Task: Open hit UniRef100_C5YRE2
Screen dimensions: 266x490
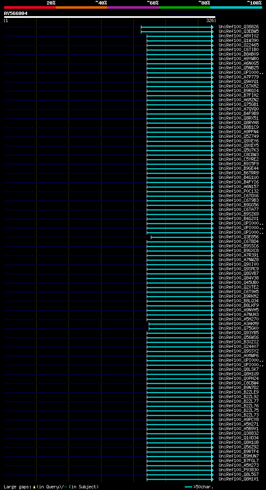Action: (239, 159)
